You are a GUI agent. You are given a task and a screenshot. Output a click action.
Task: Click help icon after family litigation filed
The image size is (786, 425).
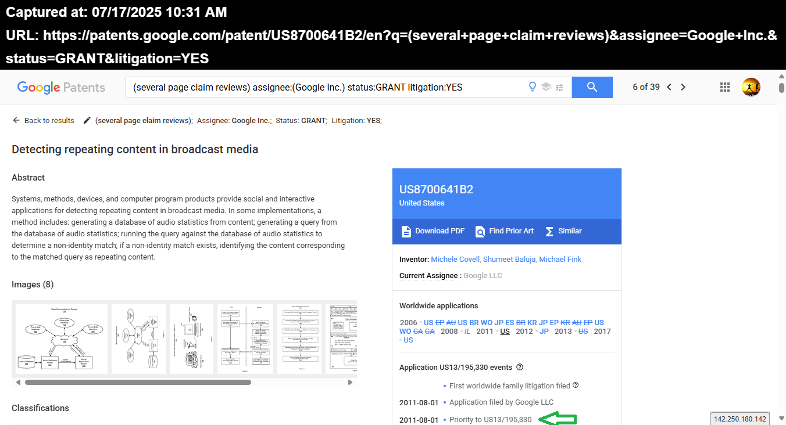576,385
